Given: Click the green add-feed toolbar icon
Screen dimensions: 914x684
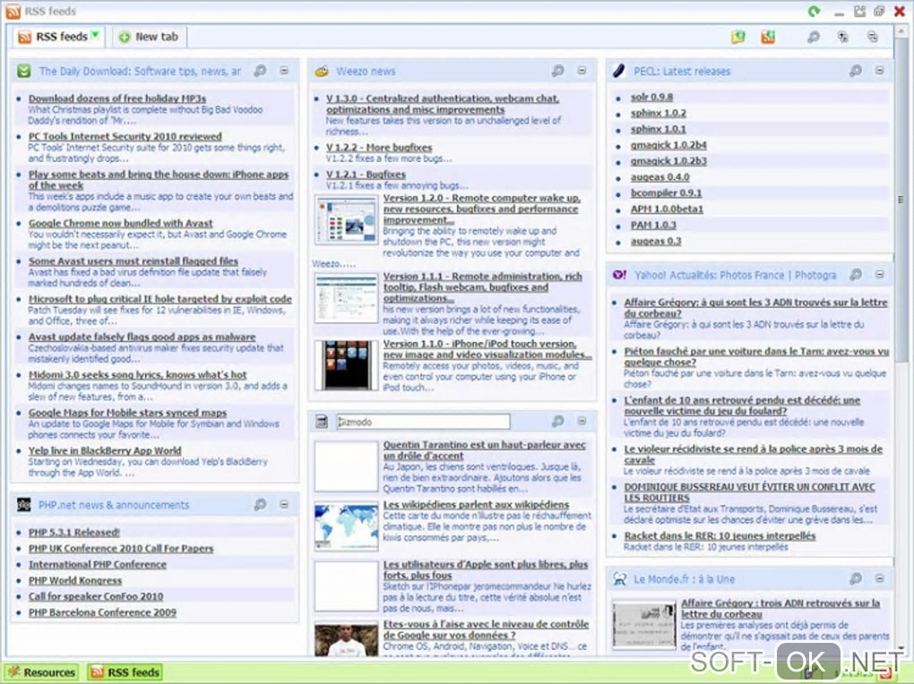Looking at the screenshot, I should click(738, 38).
